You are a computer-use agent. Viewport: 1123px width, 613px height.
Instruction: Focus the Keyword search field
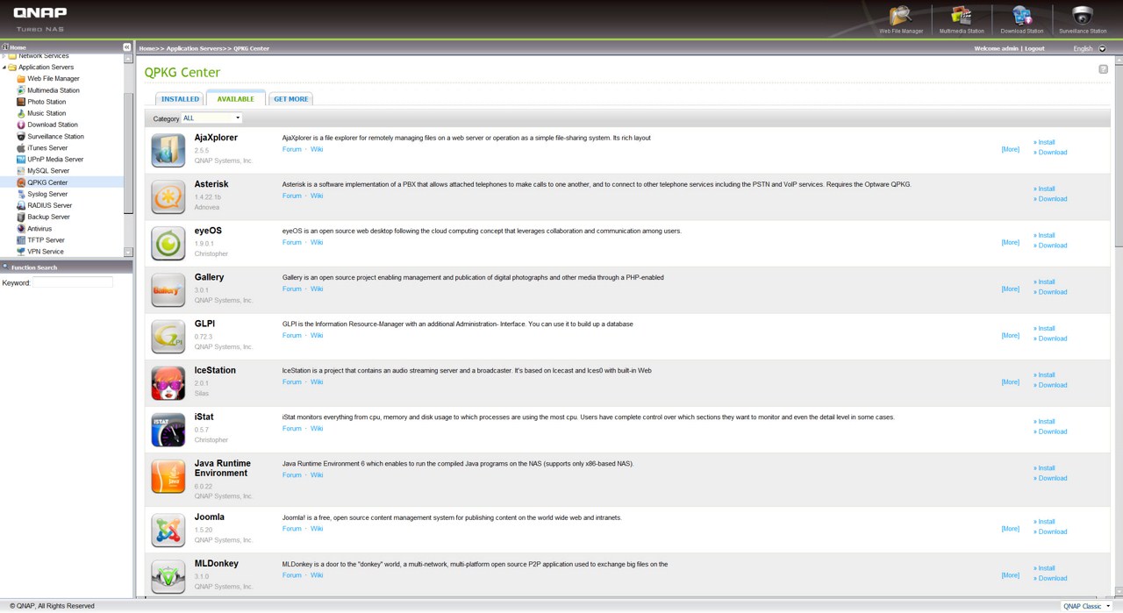(73, 282)
